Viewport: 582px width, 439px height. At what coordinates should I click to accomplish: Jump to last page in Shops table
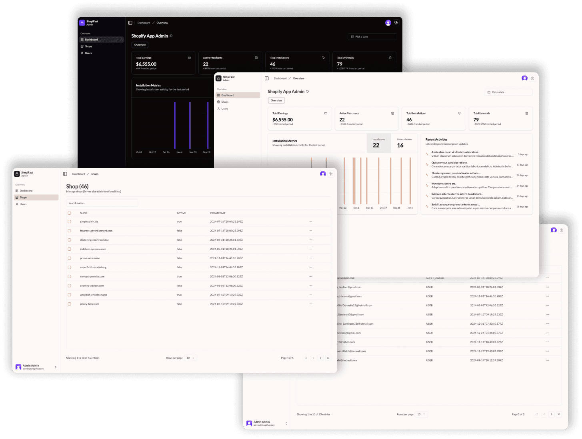328,358
